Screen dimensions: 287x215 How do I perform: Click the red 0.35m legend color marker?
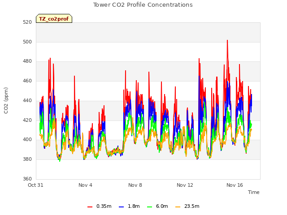coord(90,207)
